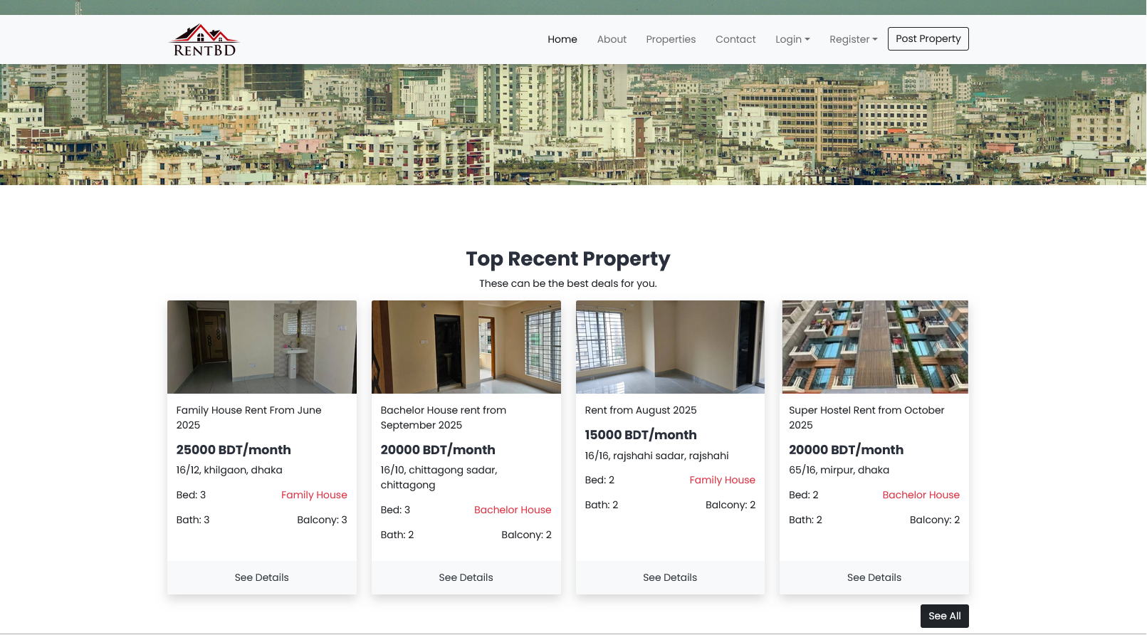Viewport: 1147px width, 635px height.
Task: Open the Properties nav link
Action: coord(670,39)
